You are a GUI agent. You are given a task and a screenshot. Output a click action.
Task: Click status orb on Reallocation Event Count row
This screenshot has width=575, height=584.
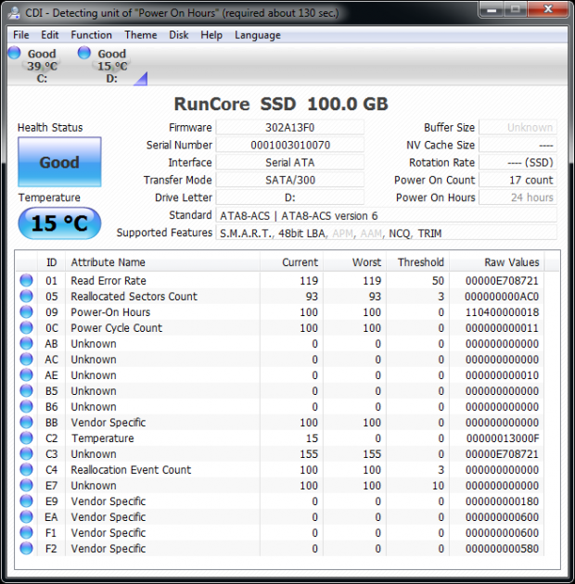(27, 469)
